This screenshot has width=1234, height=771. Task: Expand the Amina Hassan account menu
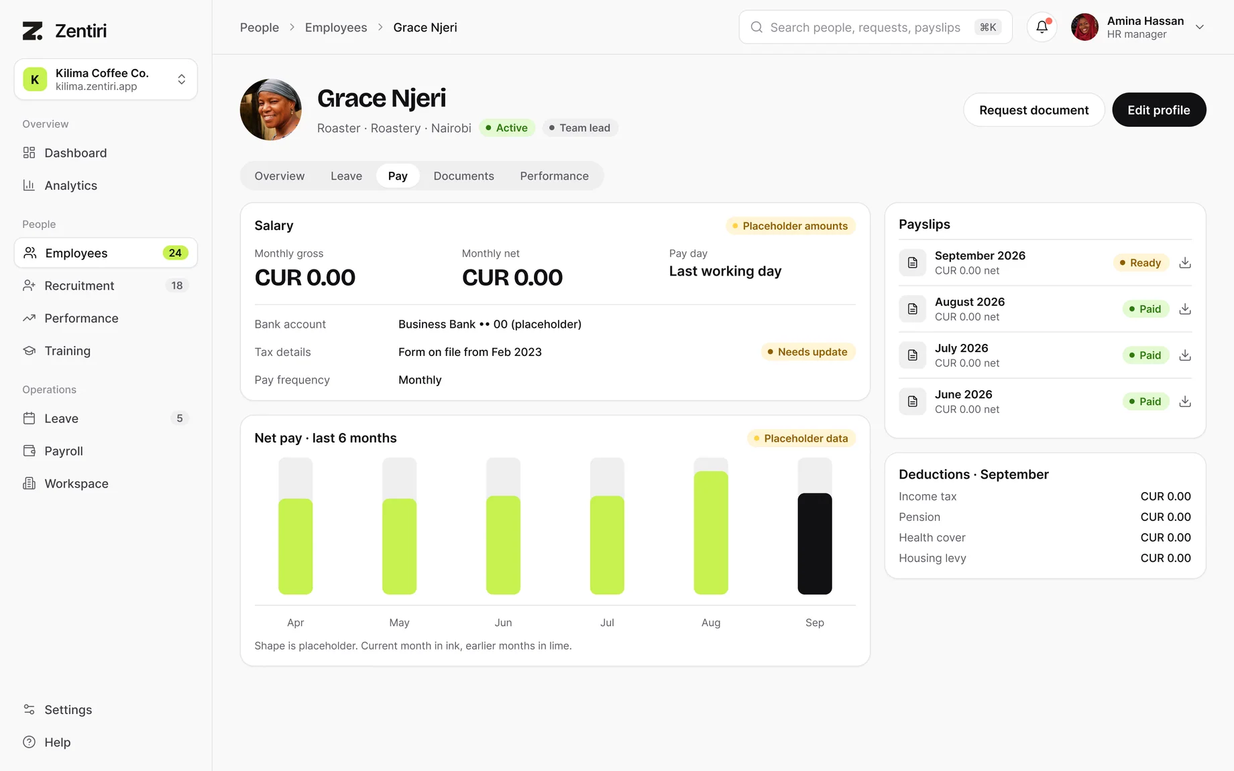[1139, 27]
